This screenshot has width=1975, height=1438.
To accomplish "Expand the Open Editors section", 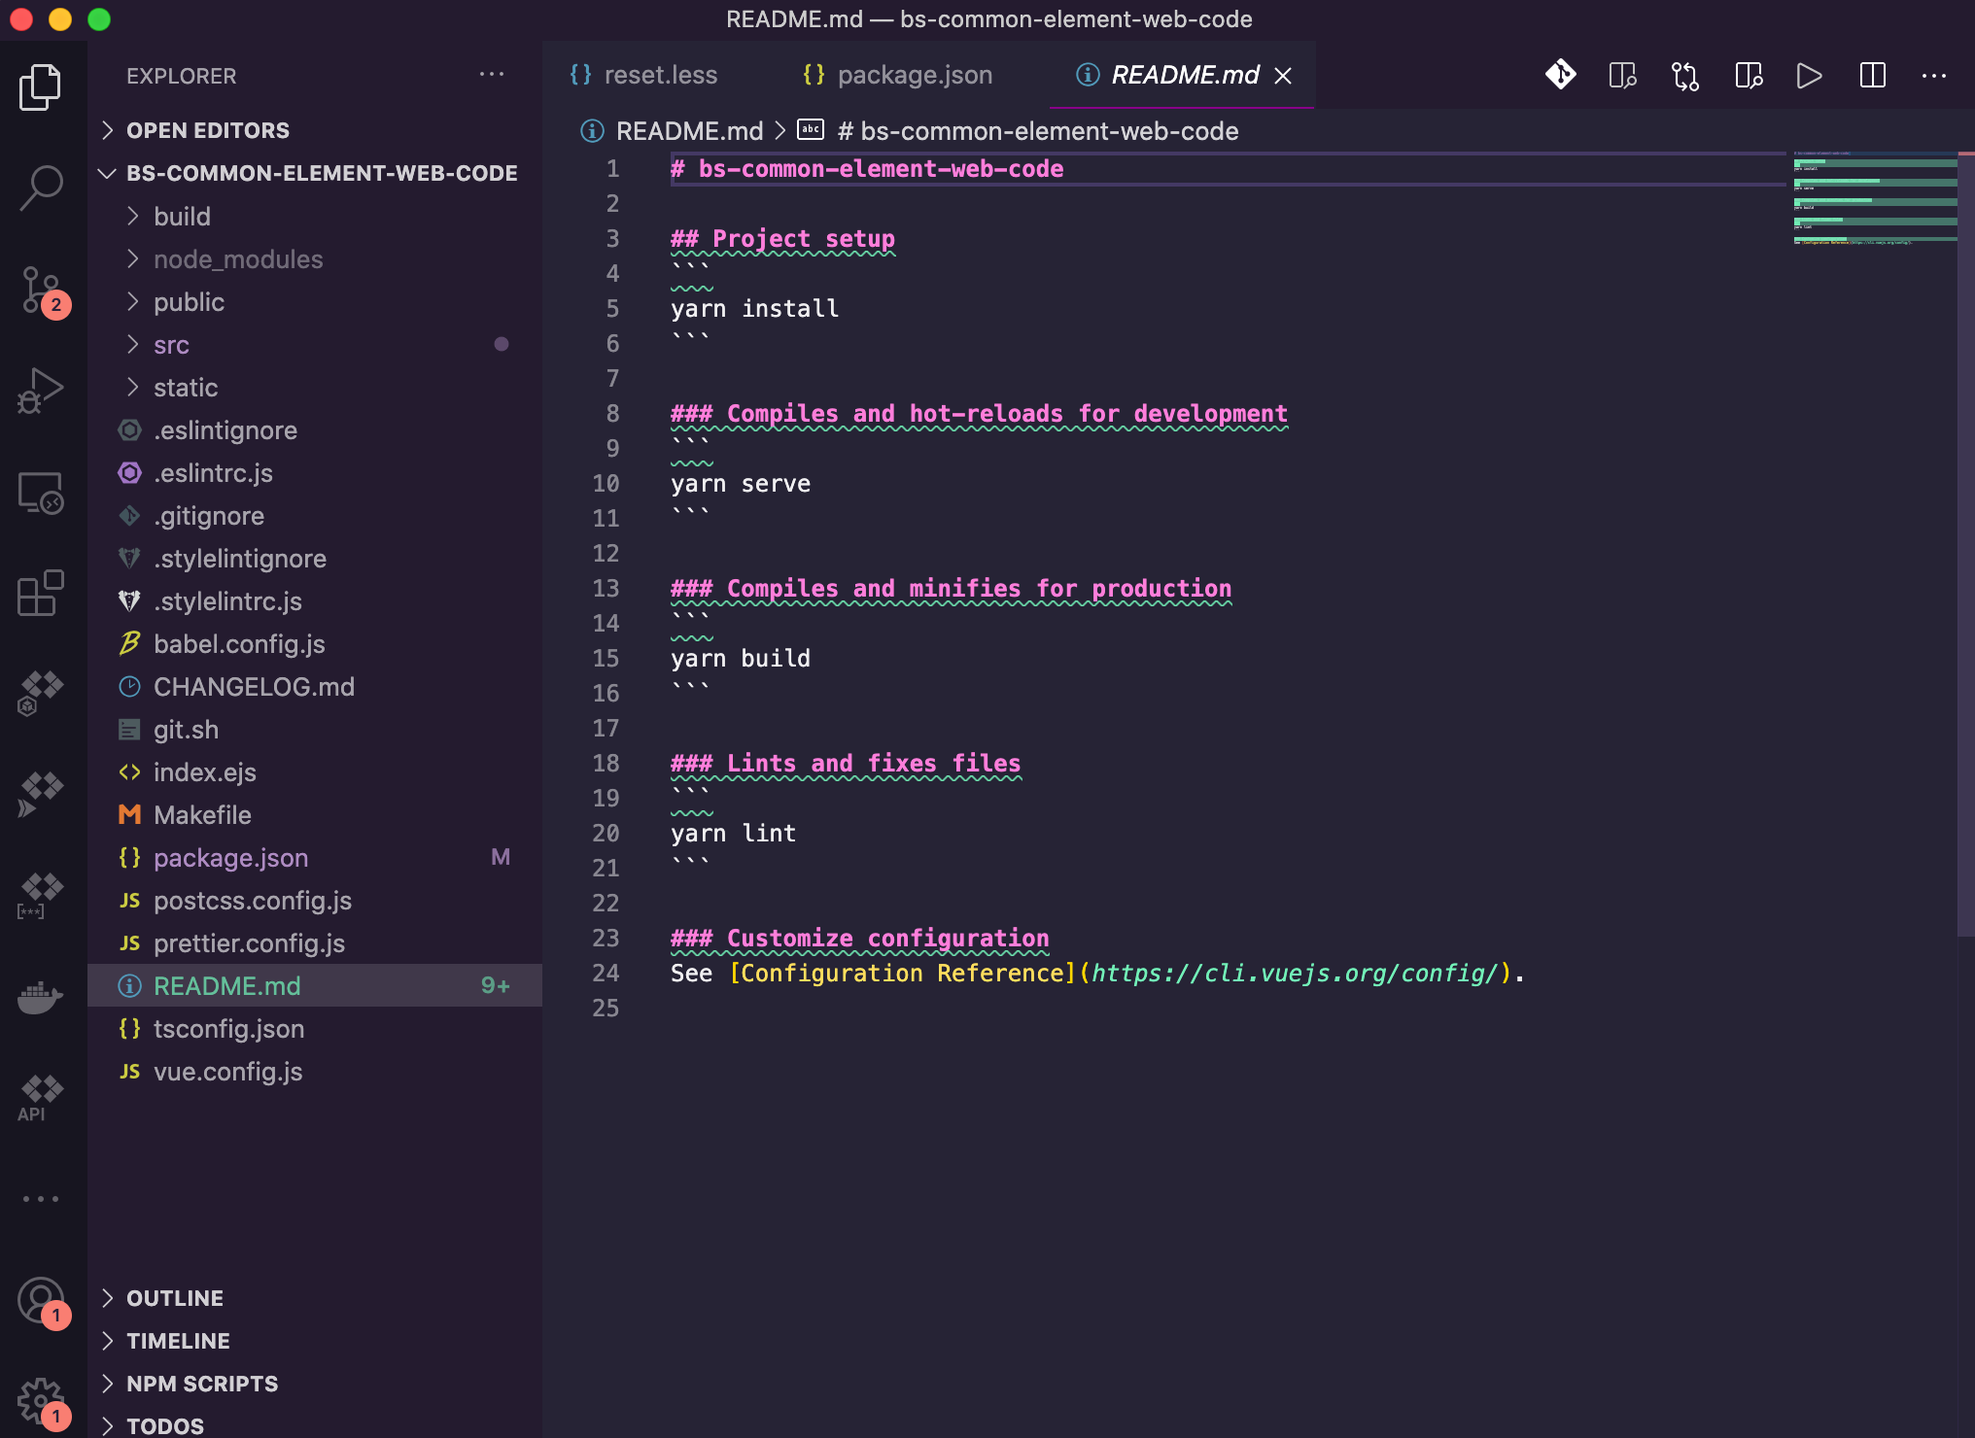I will click(x=315, y=130).
